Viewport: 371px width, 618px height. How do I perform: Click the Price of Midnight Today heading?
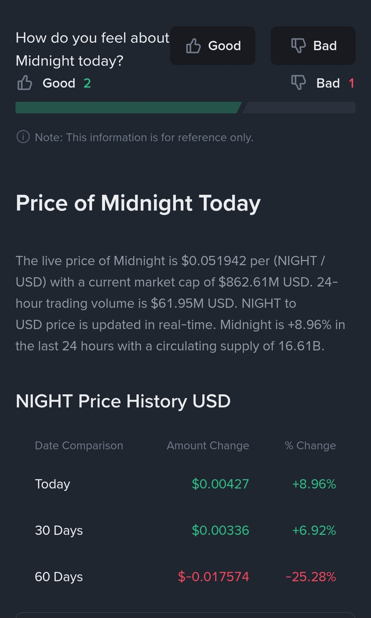(138, 203)
